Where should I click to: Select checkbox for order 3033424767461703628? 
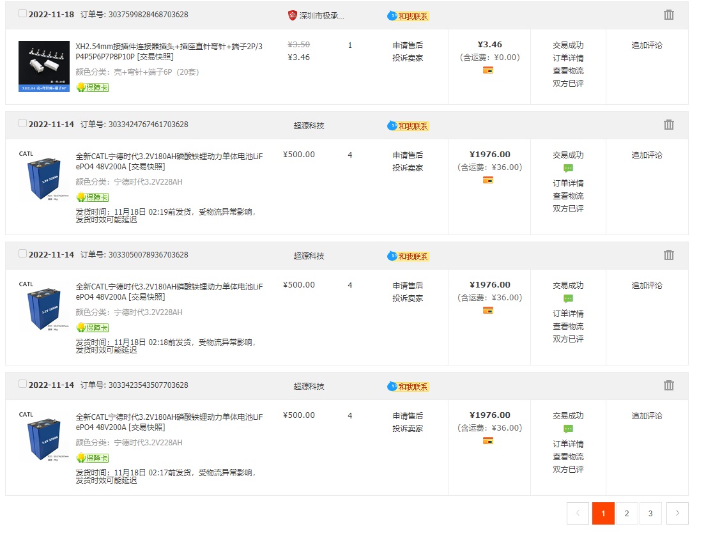coord(23,123)
